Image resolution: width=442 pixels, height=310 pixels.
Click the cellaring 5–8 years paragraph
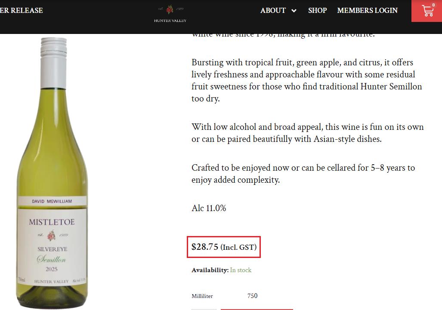click(x=303, y=174)
